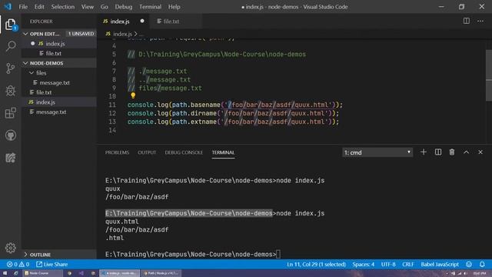Open the GitHub view in activity bar
This screenshot has width=492, height=277.
(x=10, y=135)
